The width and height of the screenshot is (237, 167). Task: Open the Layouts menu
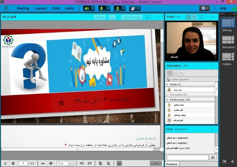[x=40, y=8]
